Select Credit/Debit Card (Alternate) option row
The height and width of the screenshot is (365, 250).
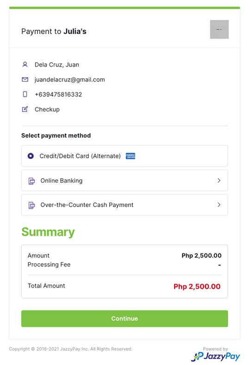[125, 156]
